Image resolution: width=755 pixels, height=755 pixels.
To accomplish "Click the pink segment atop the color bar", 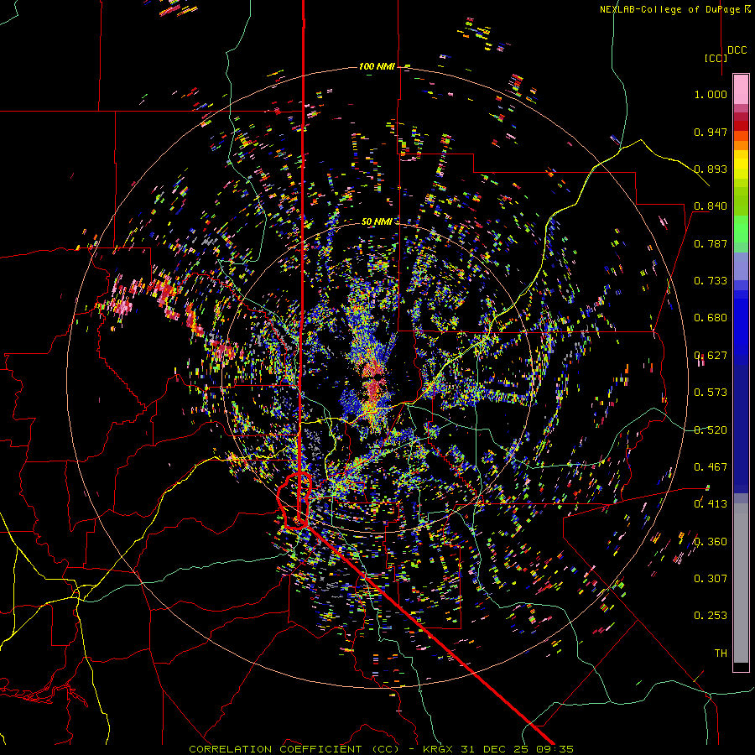I will (x=741, y=89).
